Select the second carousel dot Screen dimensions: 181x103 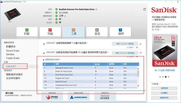pyautogui.click(x=163, y=77)
